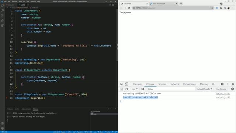Click the split editor icon in VS Code

coord(113,5)
